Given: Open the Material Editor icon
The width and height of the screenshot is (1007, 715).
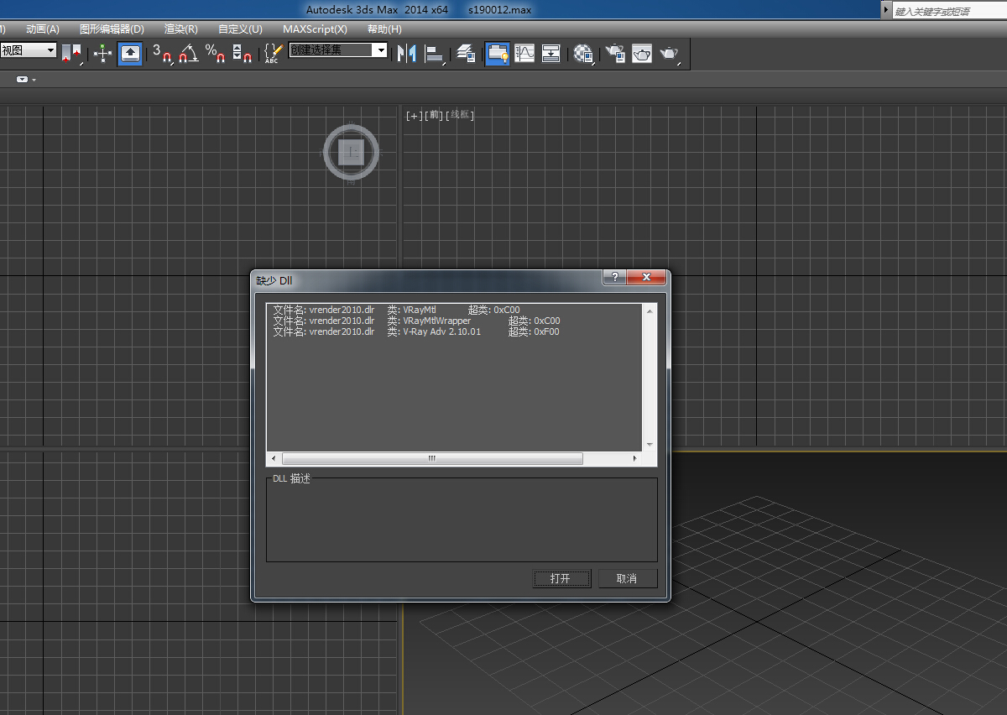Looking at the screenshot, I should click(x=584, y=54).
